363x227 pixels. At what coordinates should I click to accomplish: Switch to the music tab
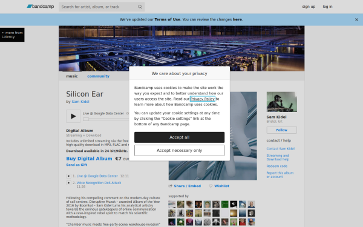(72, 76)
